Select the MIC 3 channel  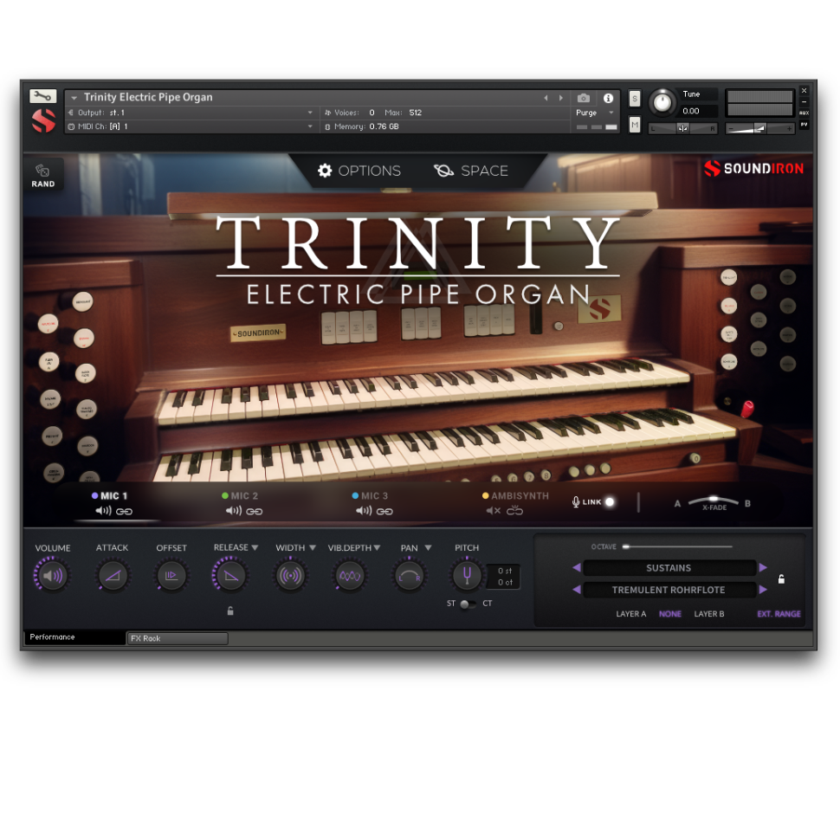point(370,496)
